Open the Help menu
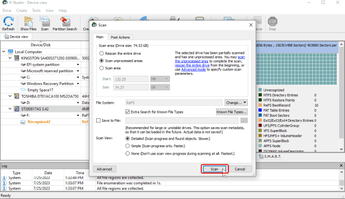345x199 pixels. click(x=63, y=11)
